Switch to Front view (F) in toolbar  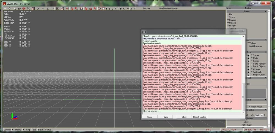coord(107,8)
